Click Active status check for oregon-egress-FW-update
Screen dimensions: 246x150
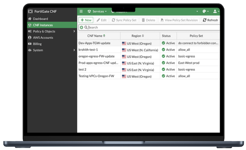coord(163,56)
